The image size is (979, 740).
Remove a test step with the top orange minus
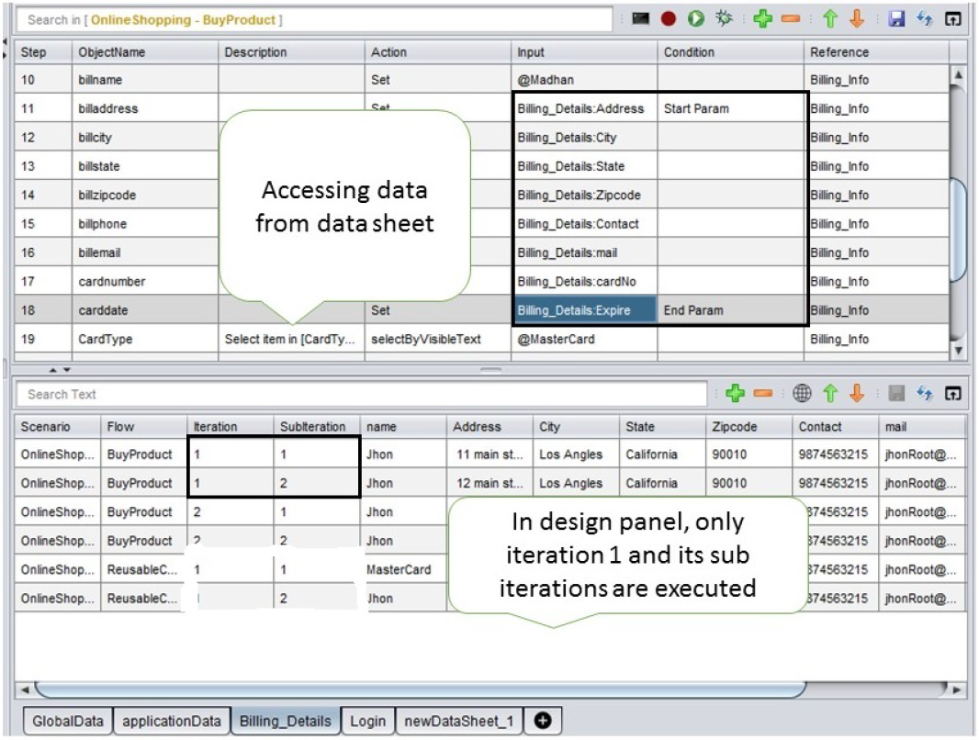click(790, 18)
